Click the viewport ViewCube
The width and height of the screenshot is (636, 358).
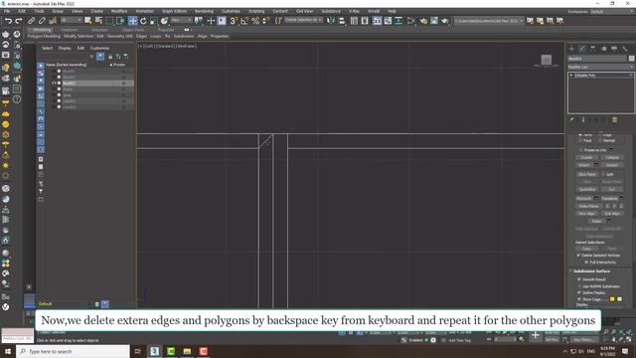(546, 60)
